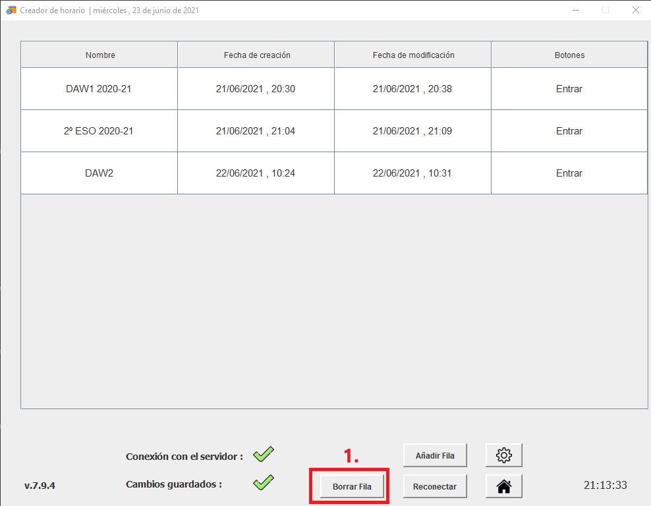Screen dimensions: 651x506
Task: Select DAW2 creation date cell
Action: [256, 173]
